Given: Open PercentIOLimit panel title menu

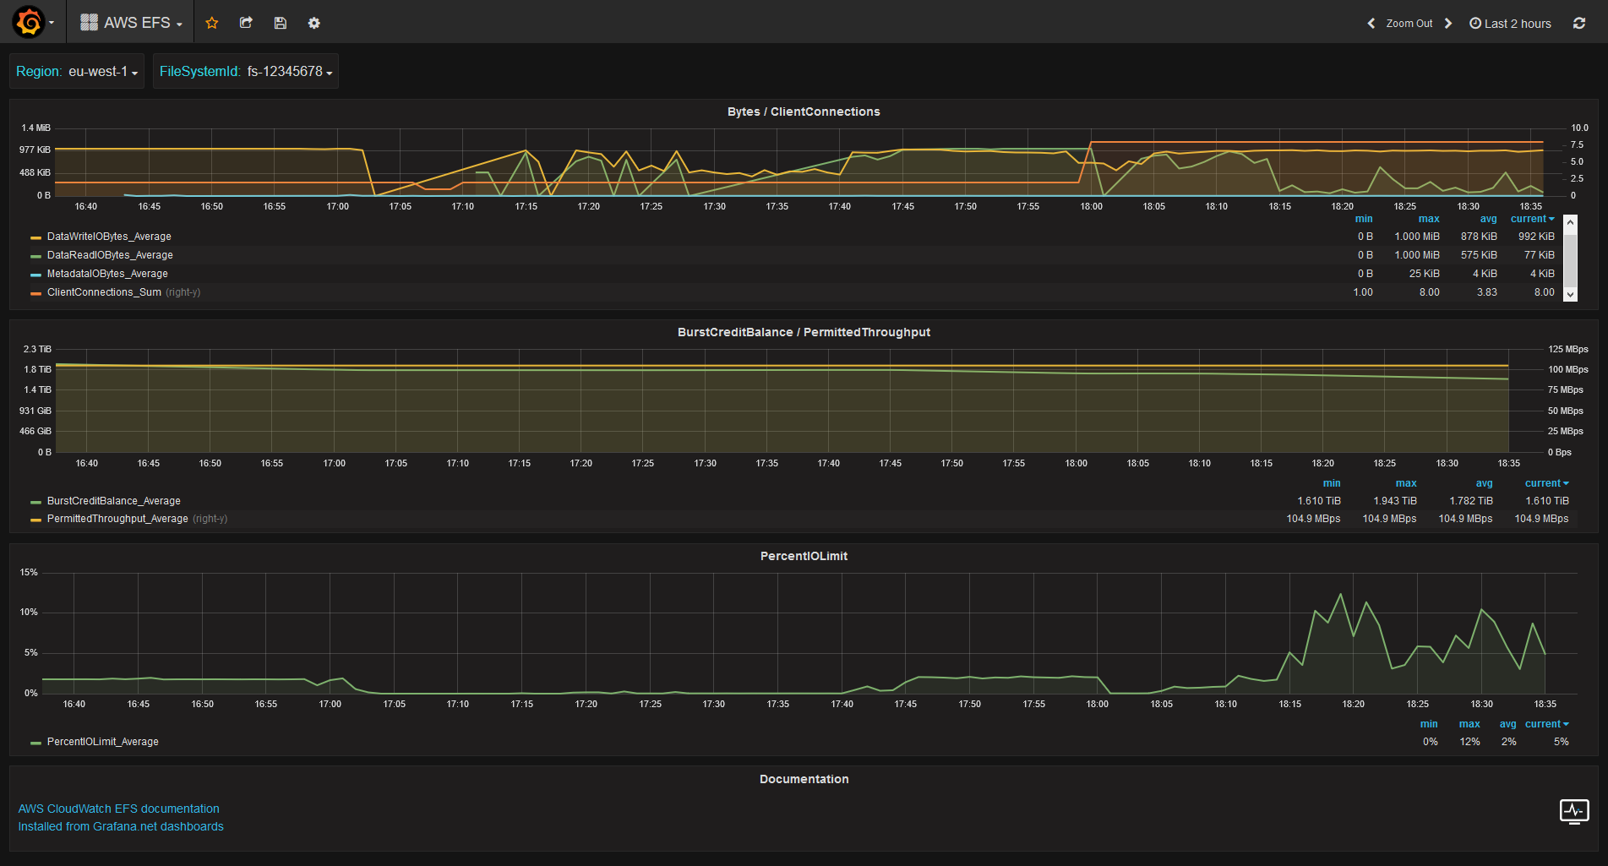Looking at the screenshot, I should 804,556.
